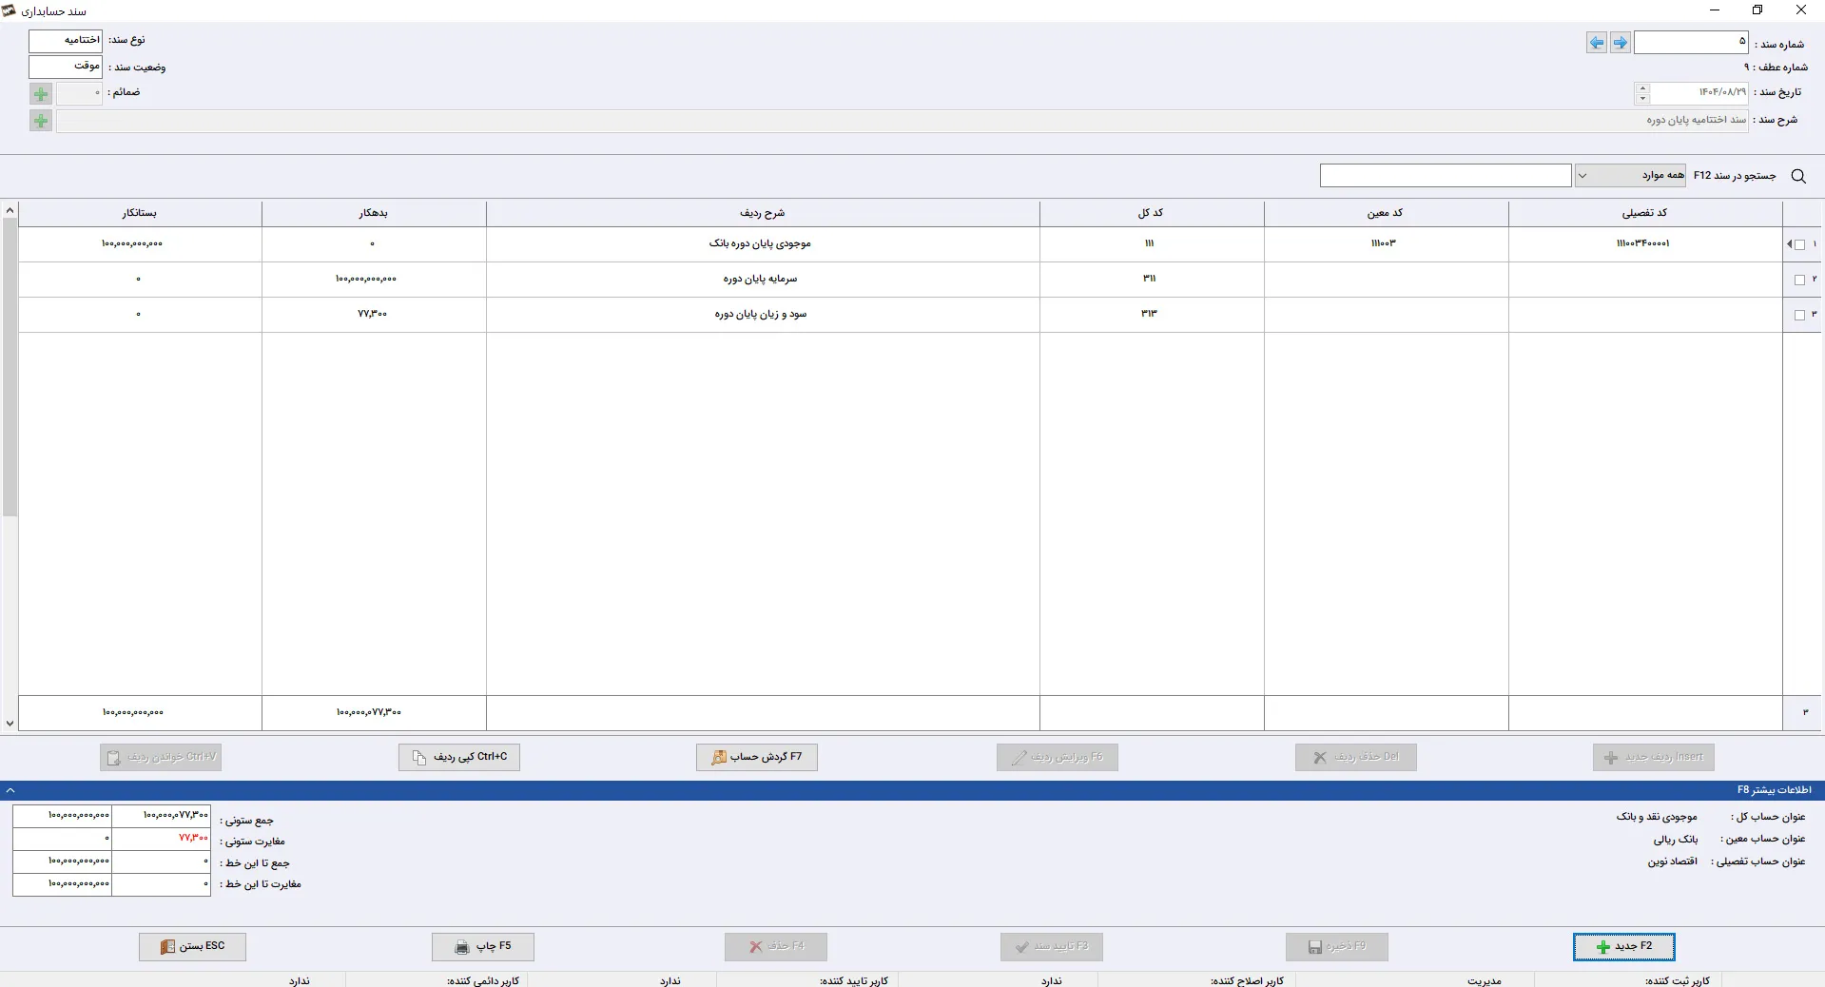Click the F9 ذخیره save button
Viewport: 1825px width, 987px height.
[x=1337, y=947]
